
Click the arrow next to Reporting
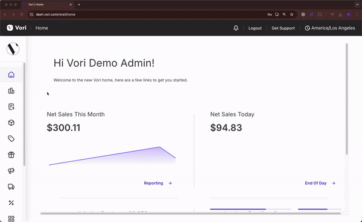point(170,183)
